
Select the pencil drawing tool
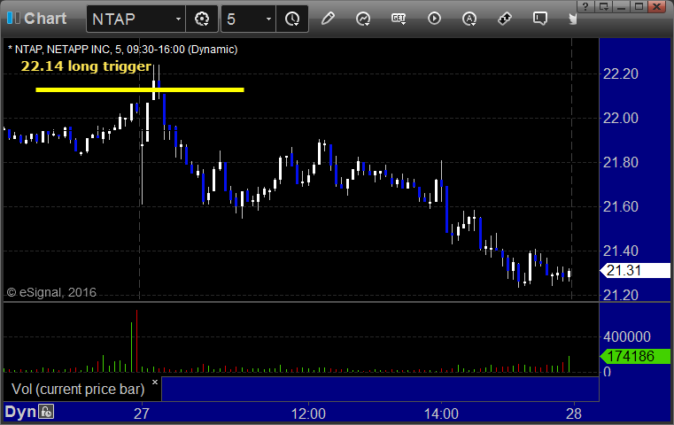click(x=328, y=19)
